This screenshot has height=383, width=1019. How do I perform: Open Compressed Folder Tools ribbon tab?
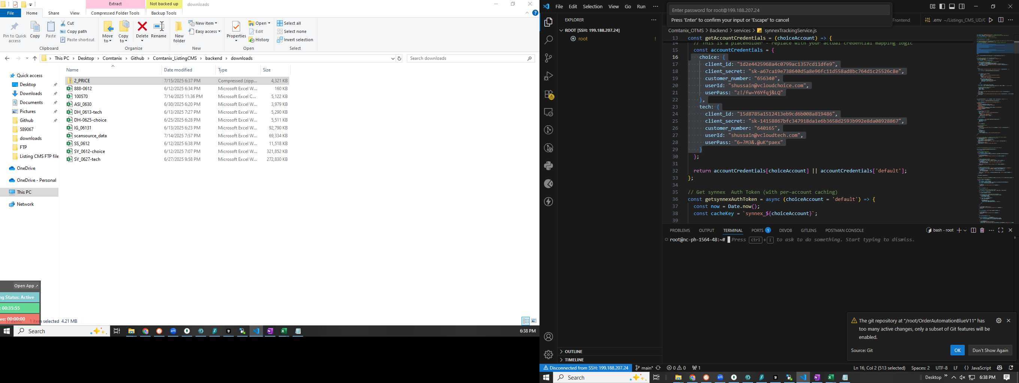click(115, 13)
